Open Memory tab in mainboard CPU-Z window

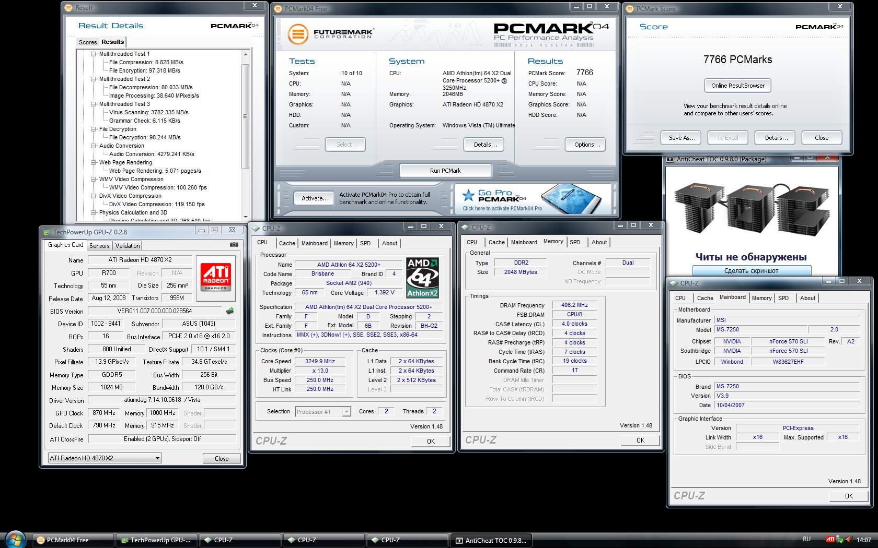coord(761,298)
